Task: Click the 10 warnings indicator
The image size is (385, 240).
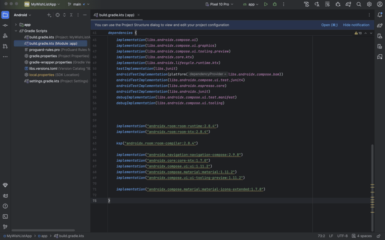Action: (x=358, y=33)
